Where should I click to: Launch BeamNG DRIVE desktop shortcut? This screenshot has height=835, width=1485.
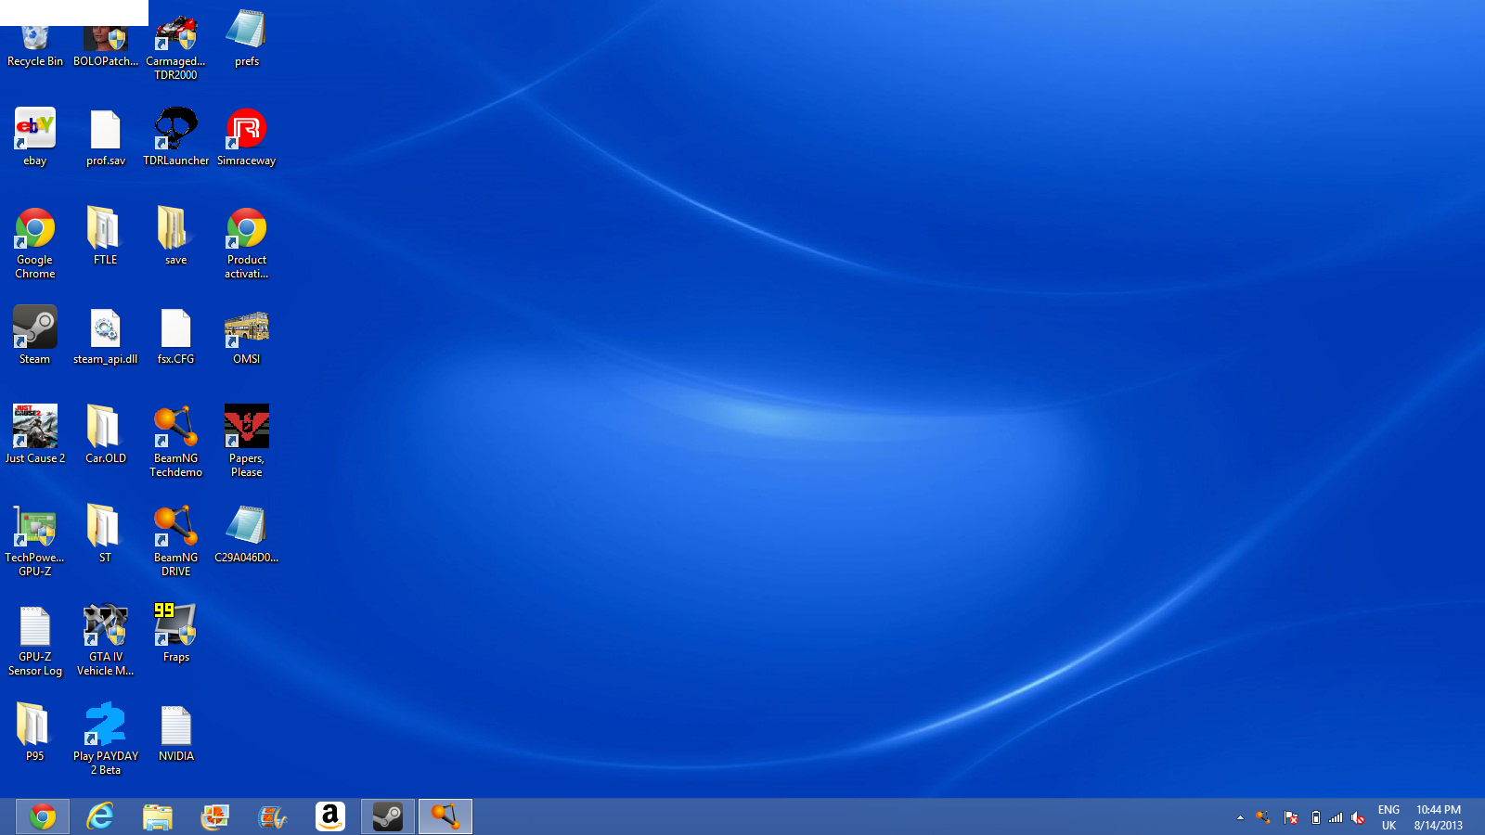click(176, 541)
